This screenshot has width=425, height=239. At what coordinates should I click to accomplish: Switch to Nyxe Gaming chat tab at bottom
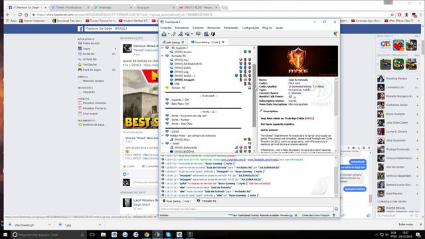(x=177, y=201)
